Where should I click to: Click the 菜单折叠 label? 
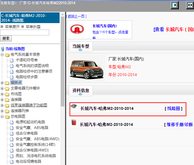click(33, 27)
